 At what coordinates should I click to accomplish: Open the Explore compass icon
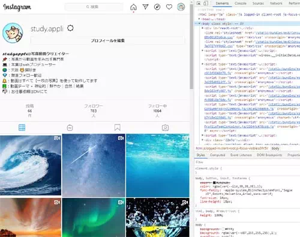coord(157,7)
